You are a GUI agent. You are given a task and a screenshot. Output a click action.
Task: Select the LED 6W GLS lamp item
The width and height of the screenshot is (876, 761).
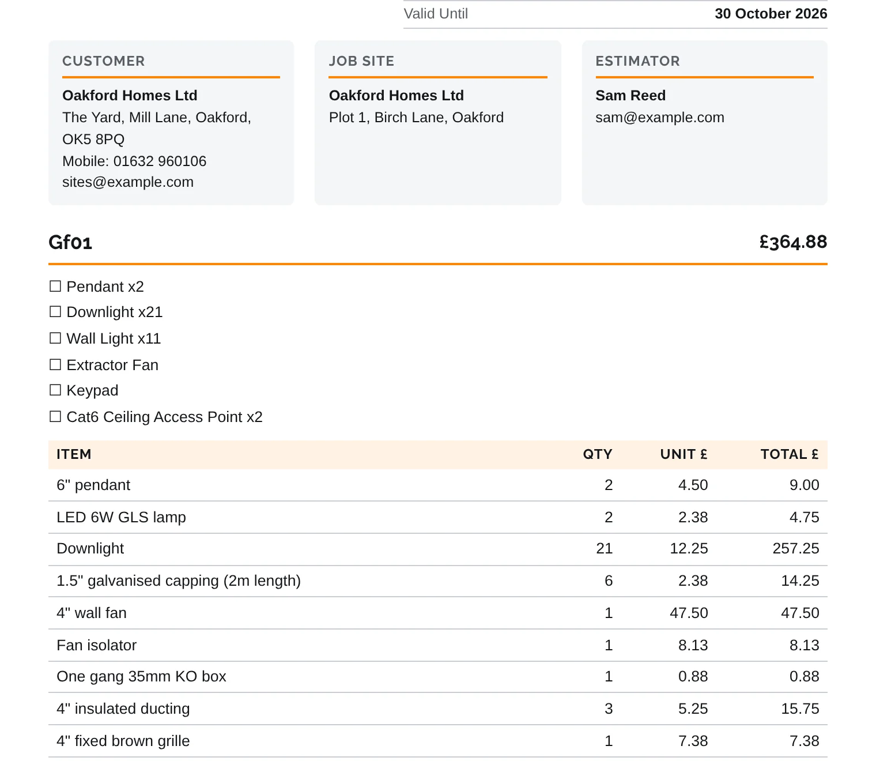121,518
